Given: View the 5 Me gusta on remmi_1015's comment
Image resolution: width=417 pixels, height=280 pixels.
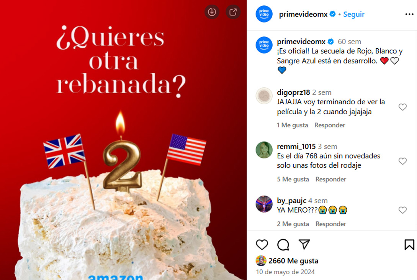Looking at the screenshot, I should pos(293,179).
